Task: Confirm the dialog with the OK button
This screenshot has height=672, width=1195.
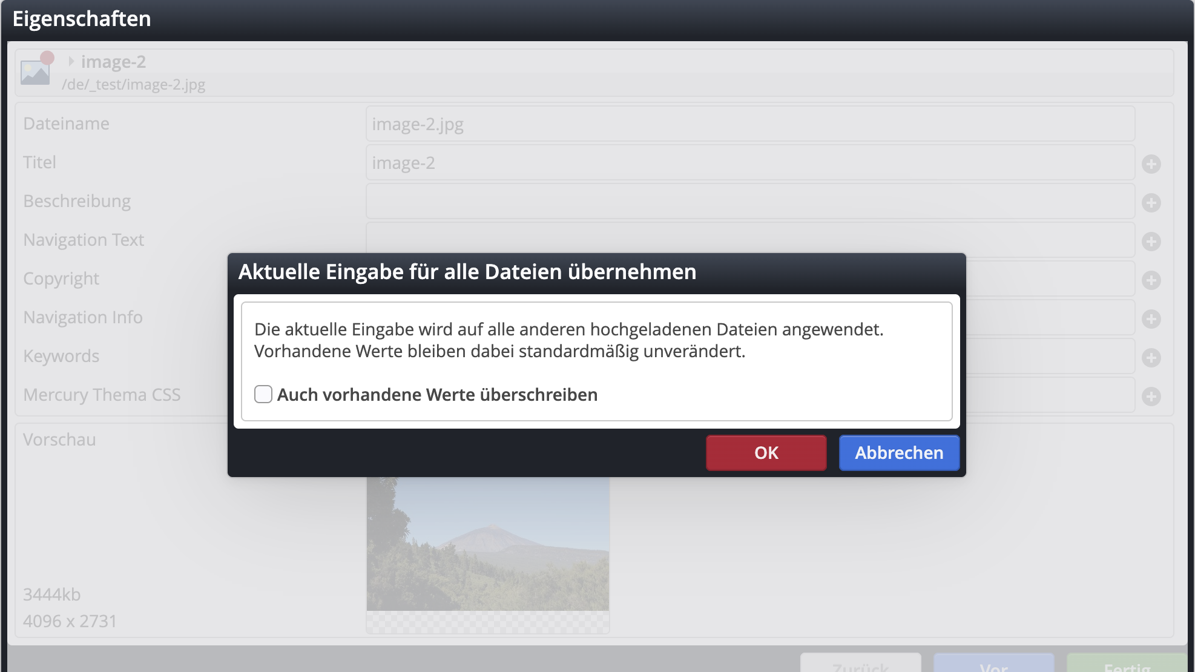Action: click(765, 453)
